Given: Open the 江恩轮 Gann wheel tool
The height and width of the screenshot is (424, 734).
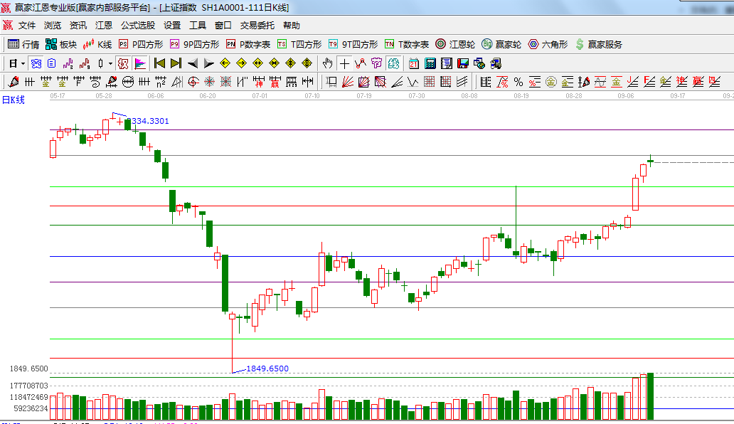Looking at the screenshot, I should tap(455, 44).
